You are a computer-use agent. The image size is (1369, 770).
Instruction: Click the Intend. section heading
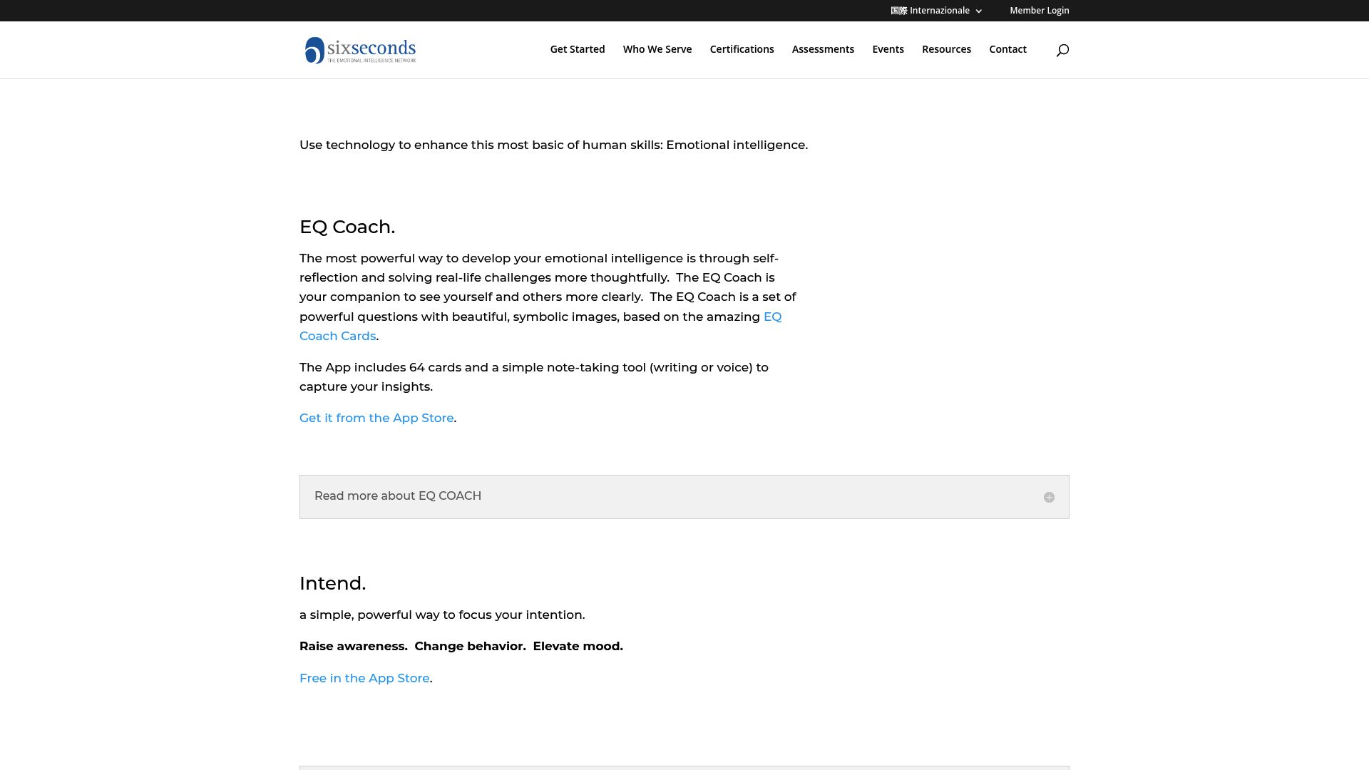pos(332,584)
